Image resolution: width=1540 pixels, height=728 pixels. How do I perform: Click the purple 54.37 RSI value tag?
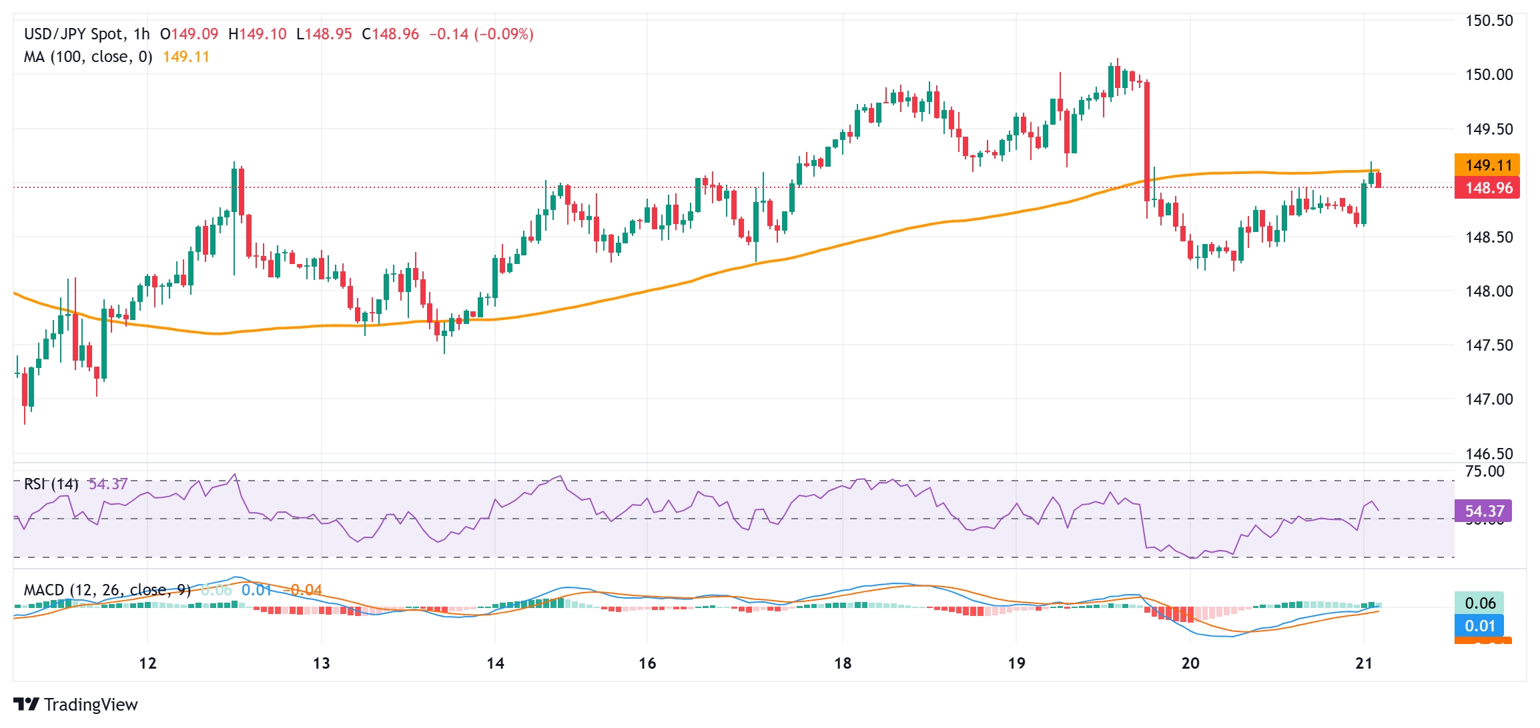coord(1484,511)
